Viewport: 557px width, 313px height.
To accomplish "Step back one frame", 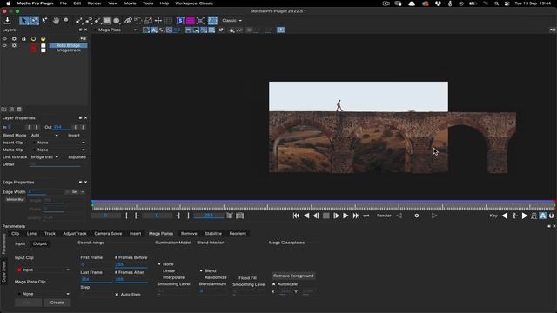I will point(316,216).
